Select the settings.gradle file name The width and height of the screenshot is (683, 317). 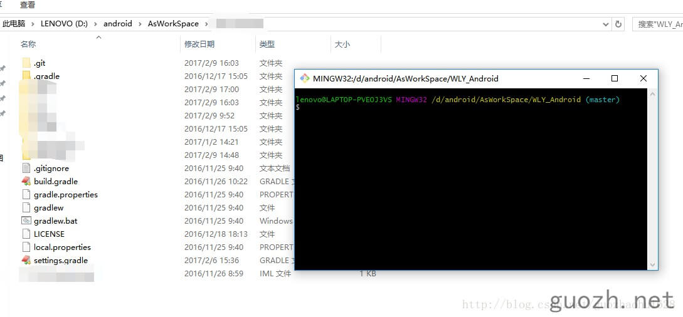[x=61, y=261]
